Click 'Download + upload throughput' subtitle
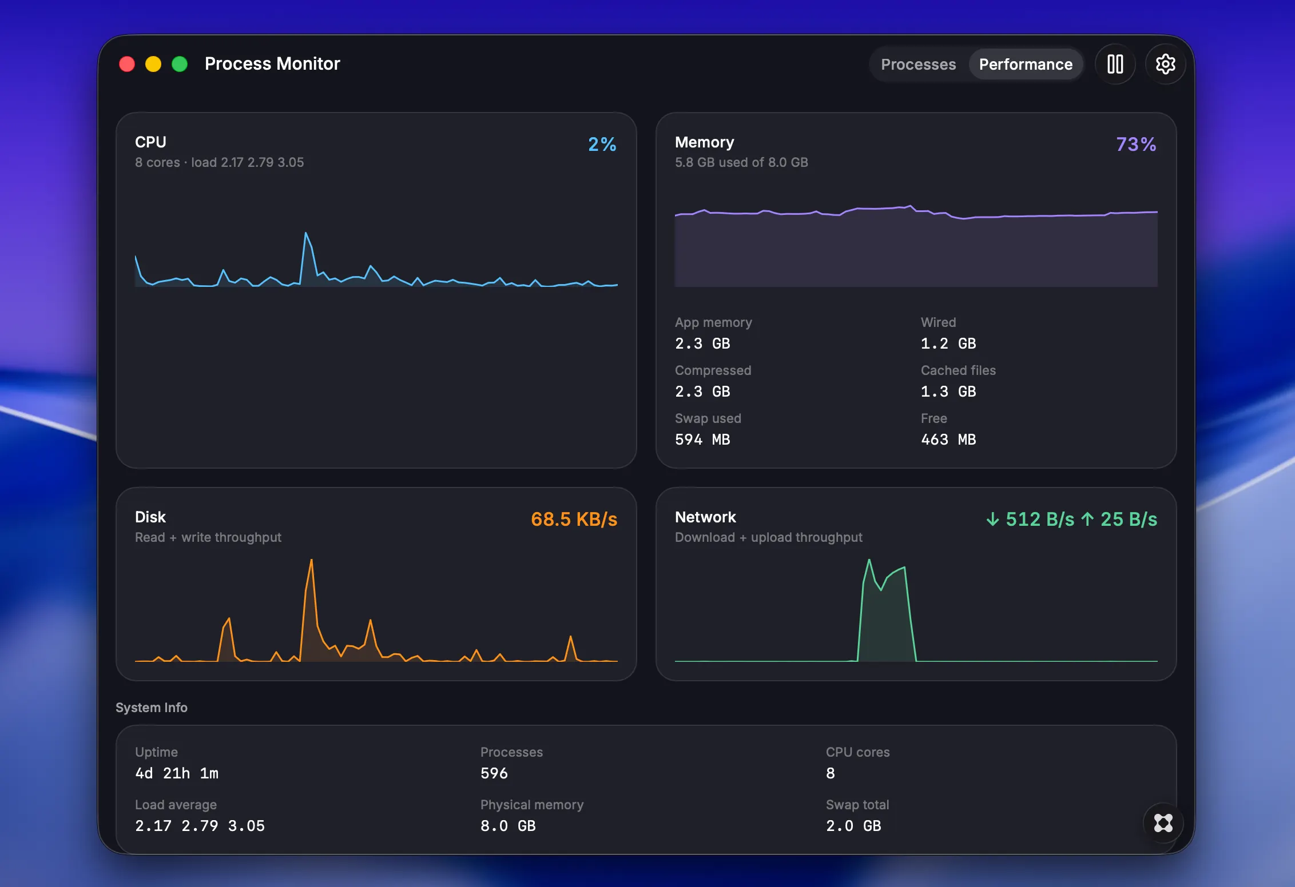The height and width of the screenshot is (887, 1295). pyautogui.click(x=768, y=537)
